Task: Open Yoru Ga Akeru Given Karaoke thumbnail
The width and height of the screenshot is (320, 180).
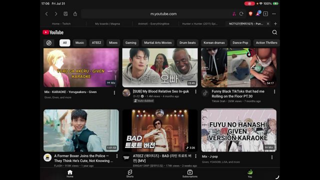Action: point(81,67)
